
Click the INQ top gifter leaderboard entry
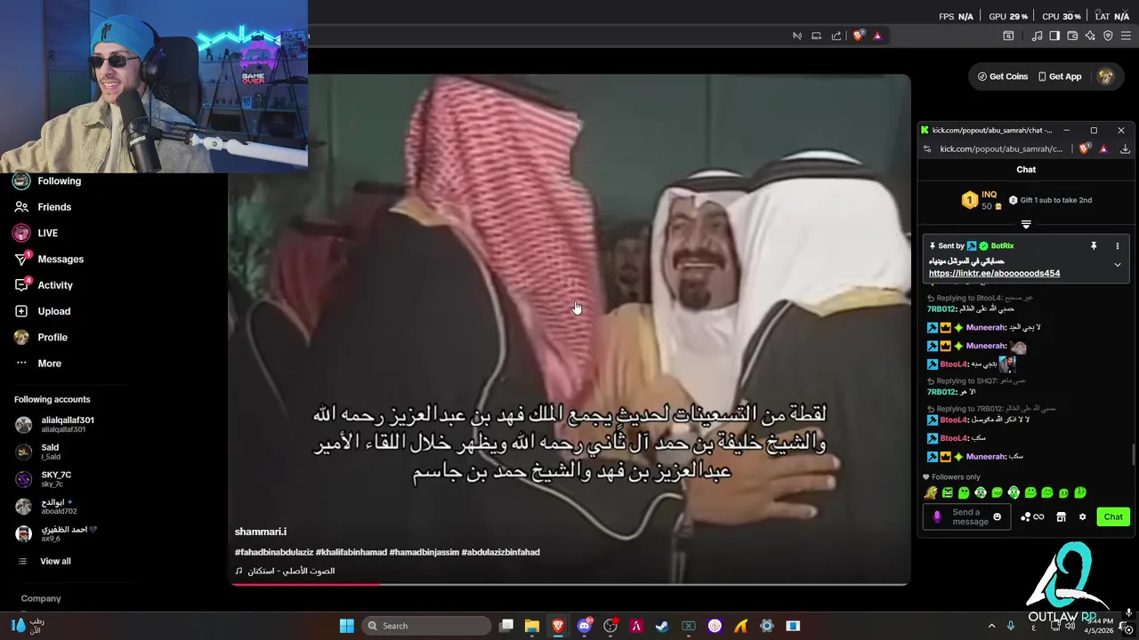[982, 200]
